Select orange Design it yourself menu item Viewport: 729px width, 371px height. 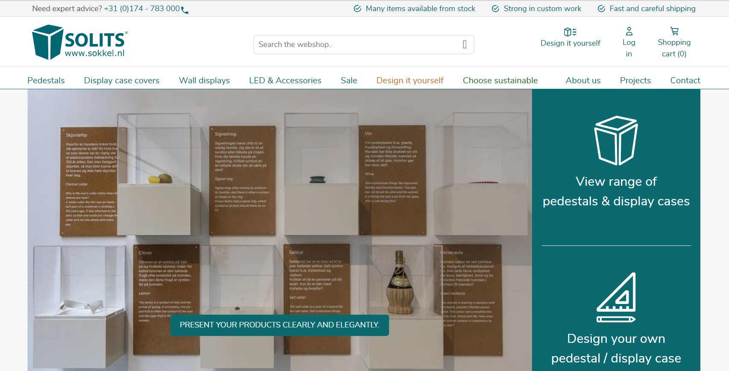410,81
